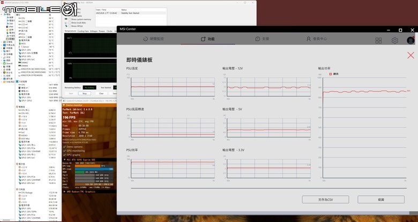Open the 會員中心 tab in MSI Center
This screenshot has height=222, width=418.
point(316,39)
